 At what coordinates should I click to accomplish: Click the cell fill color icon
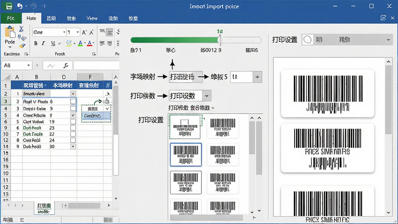[68, 44]
